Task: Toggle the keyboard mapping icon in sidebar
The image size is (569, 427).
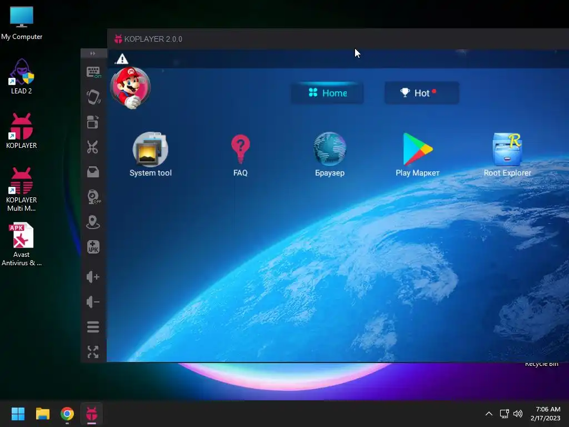Action: (93, 72)
